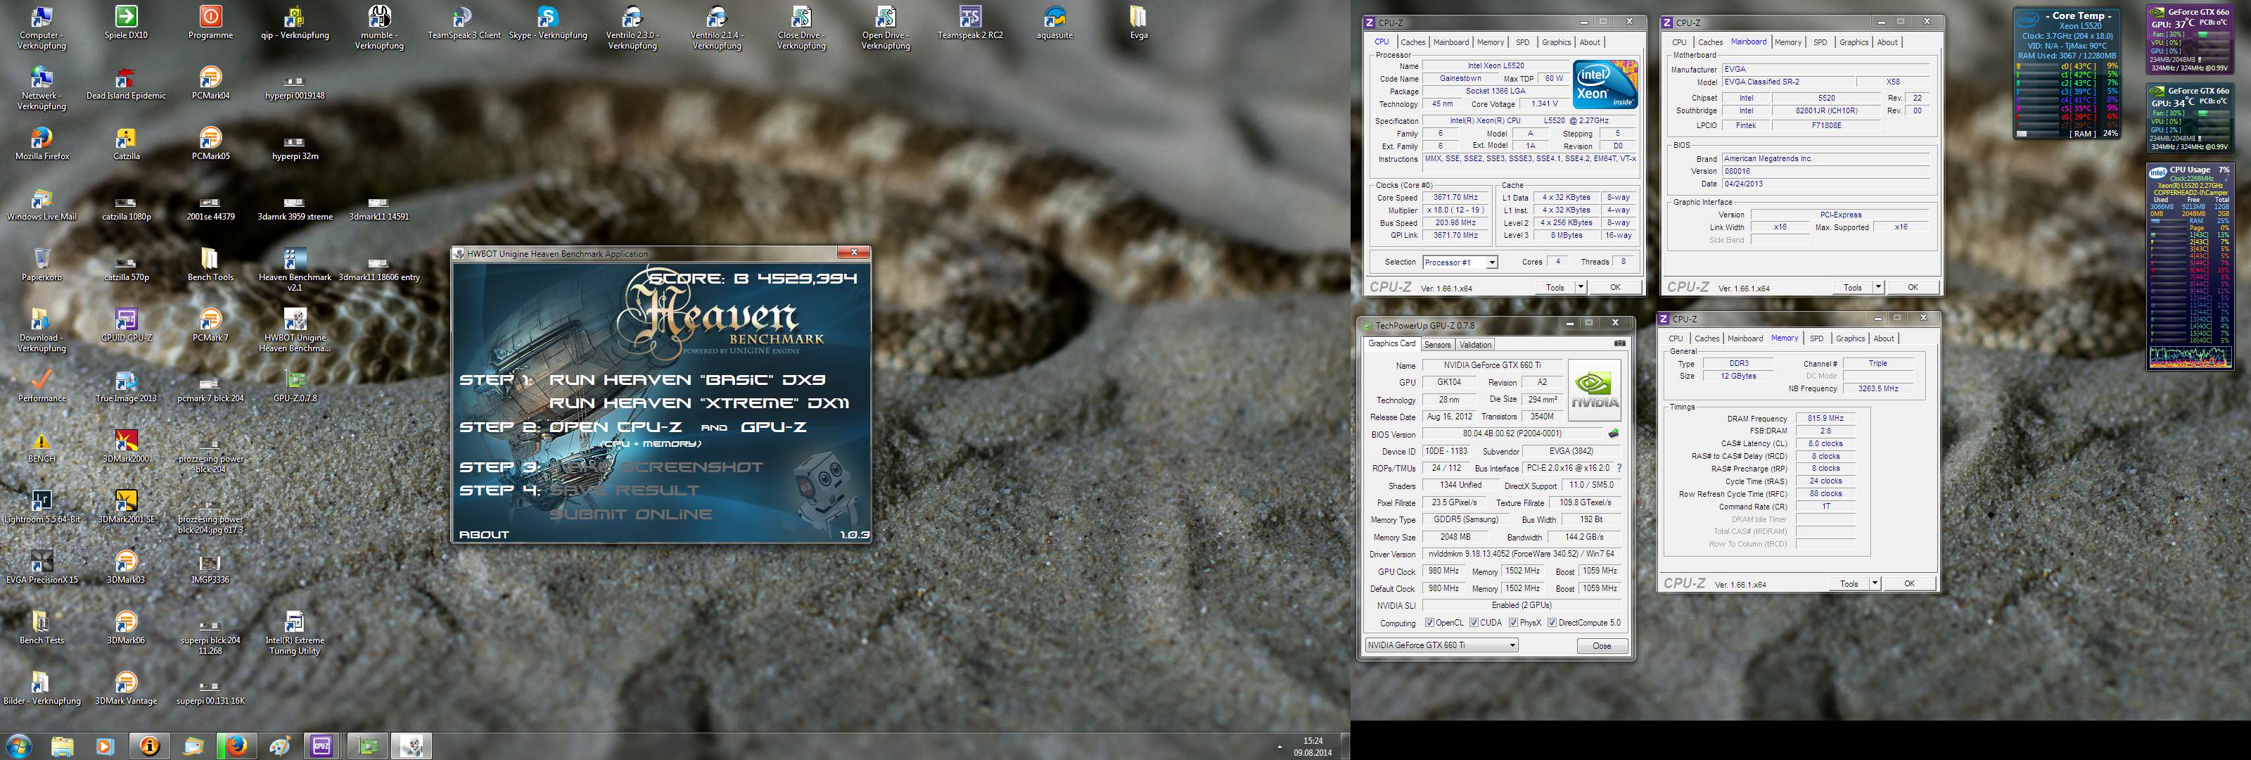
Task: Open Windows Explorer from the taskbar
Action: (x=62, y=746)
